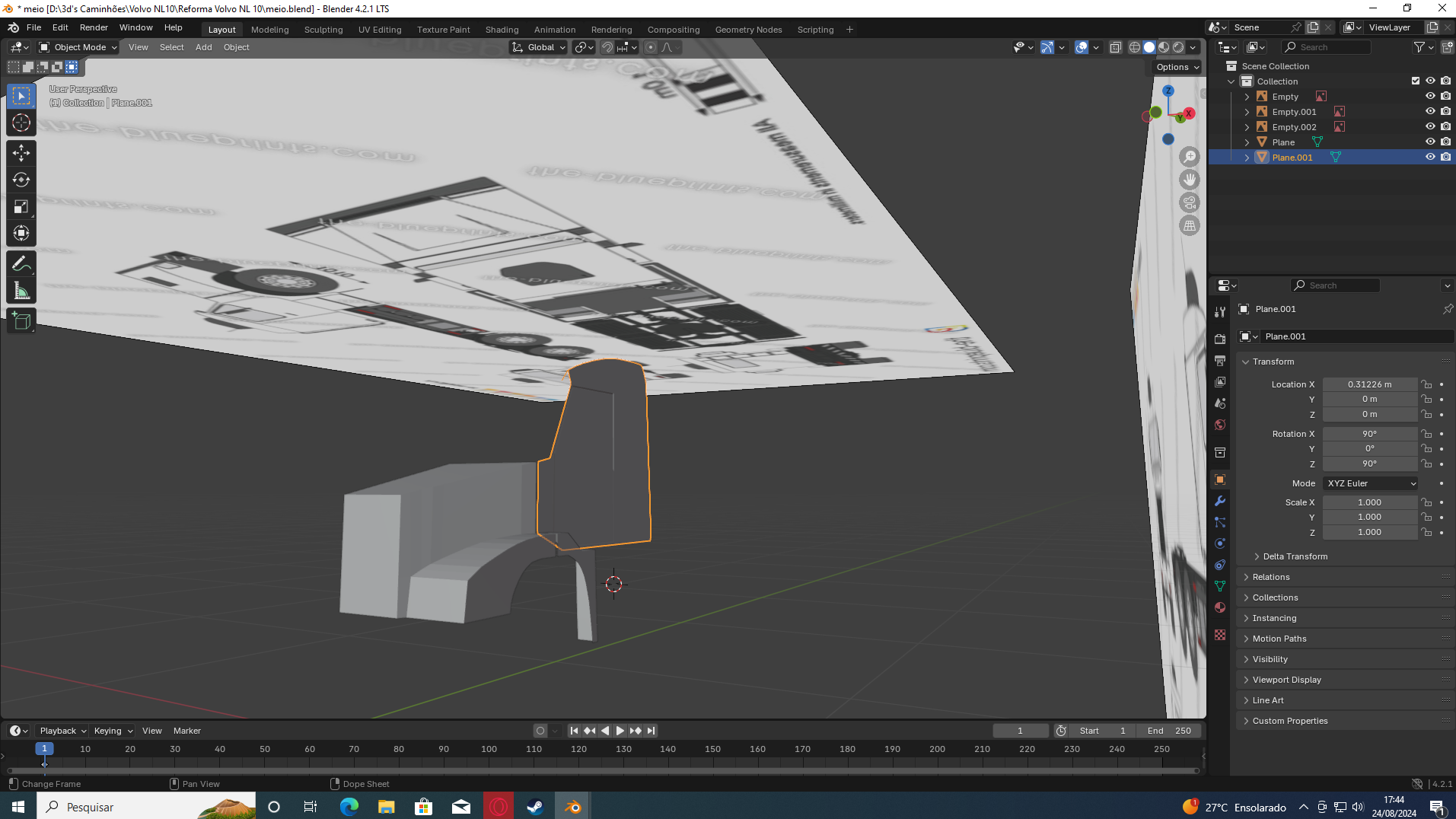Open the Object Data properties tab

(1220, 586)
